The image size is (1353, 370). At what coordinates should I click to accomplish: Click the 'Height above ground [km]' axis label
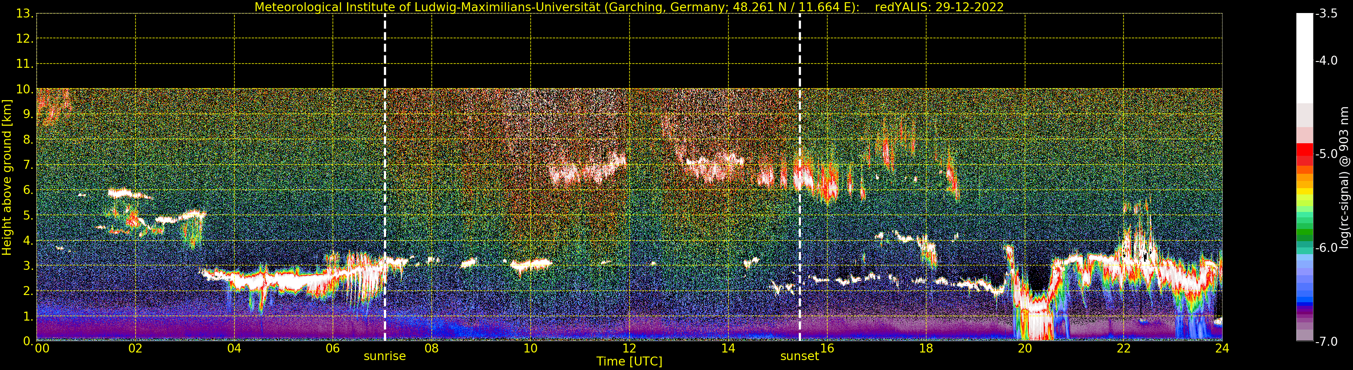point(7,177)
